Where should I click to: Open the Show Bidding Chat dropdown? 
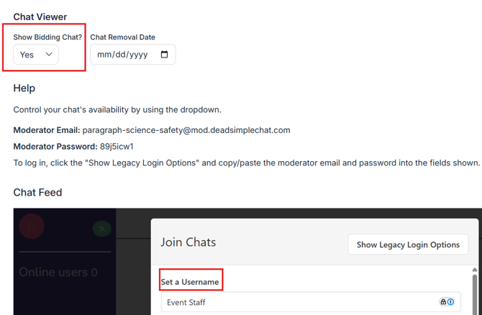click(x=36, y=55)
